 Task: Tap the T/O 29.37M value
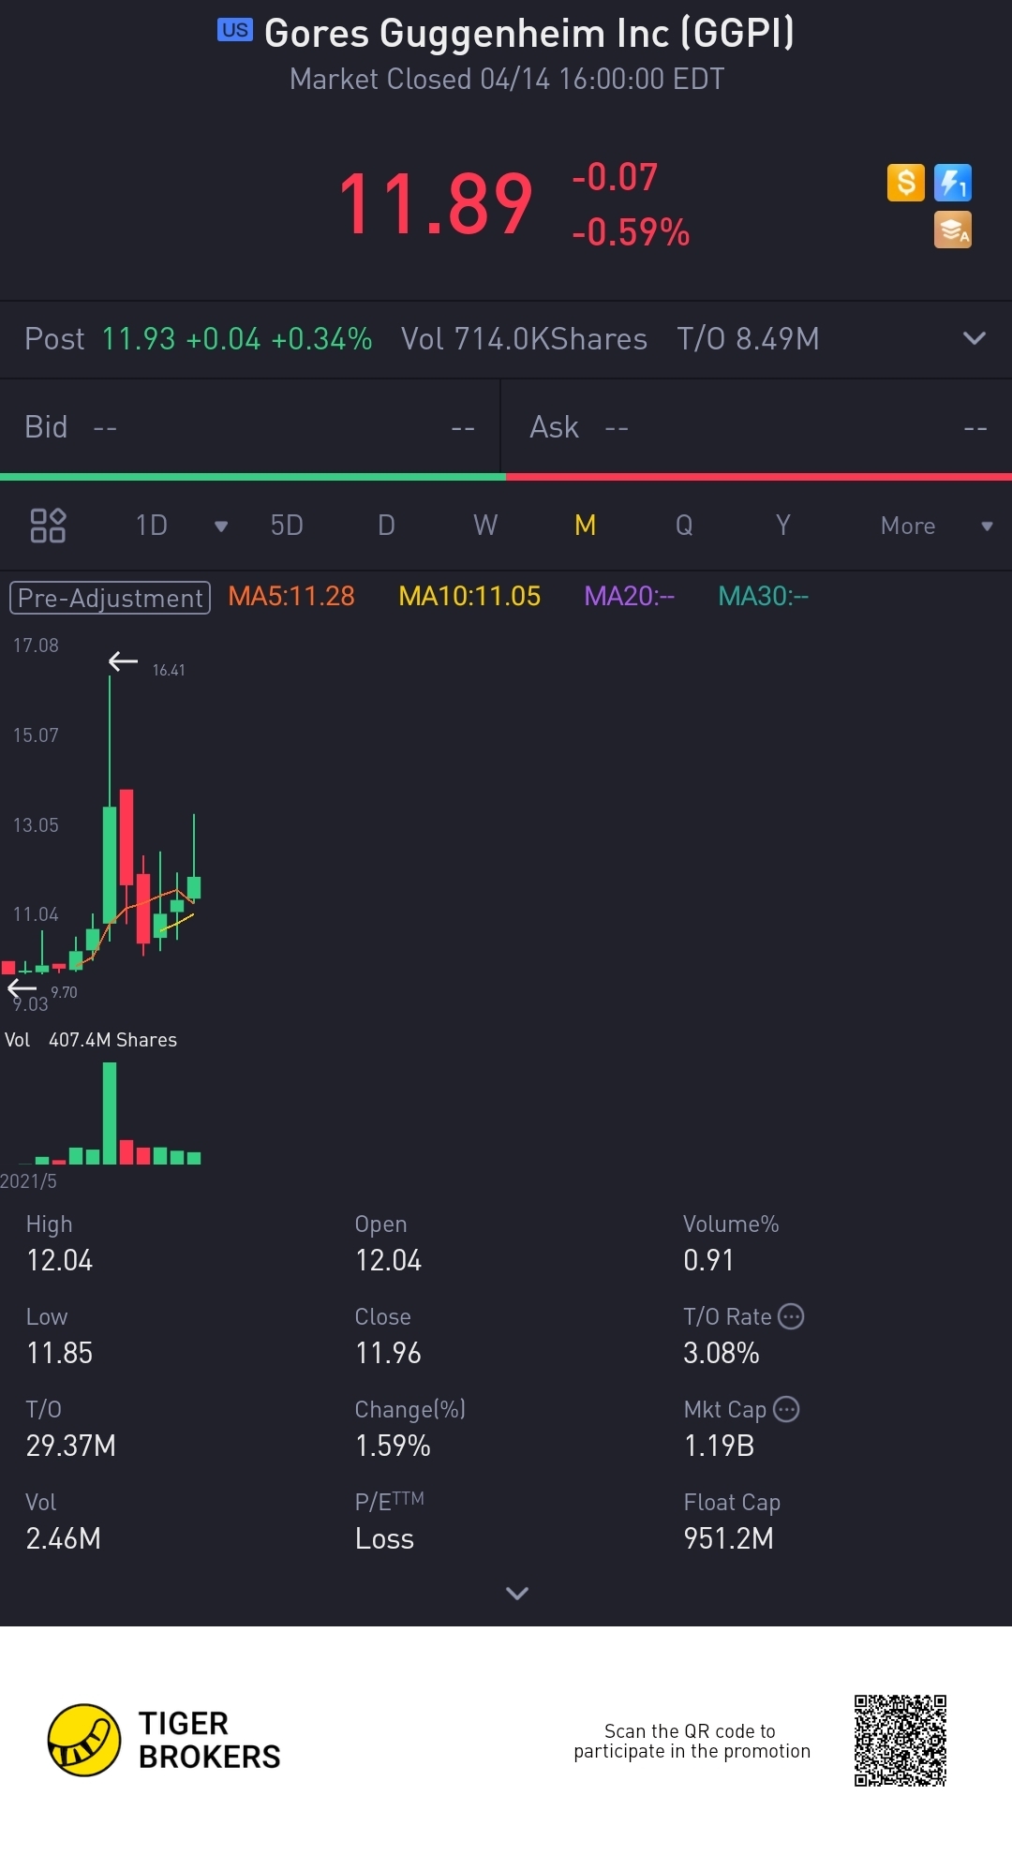coord(71,1447)
